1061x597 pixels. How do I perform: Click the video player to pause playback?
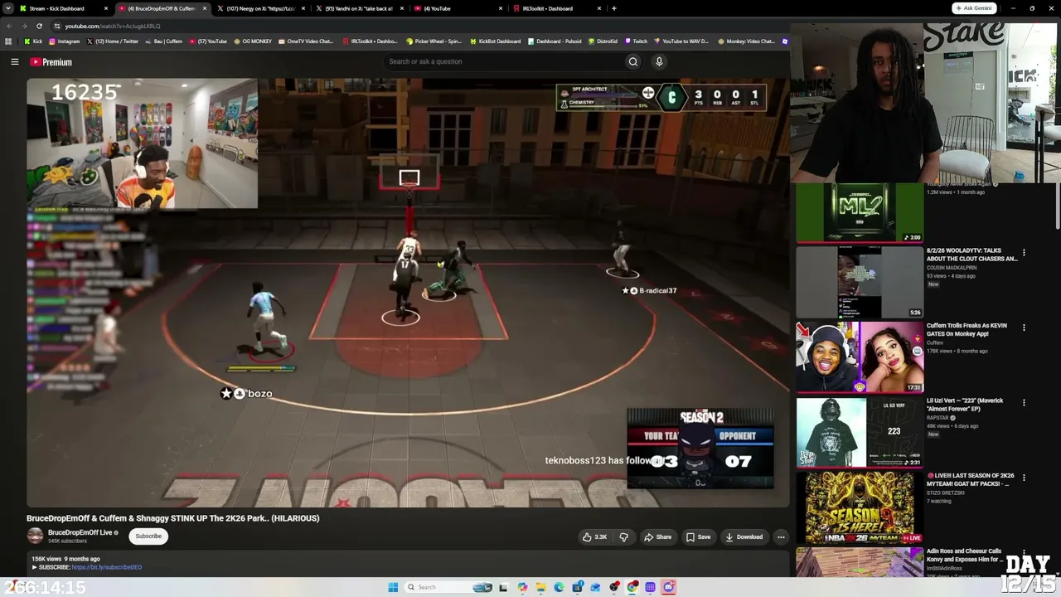click(408, 293)
